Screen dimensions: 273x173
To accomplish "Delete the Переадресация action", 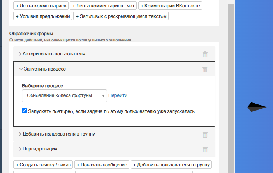I will 205,149.
